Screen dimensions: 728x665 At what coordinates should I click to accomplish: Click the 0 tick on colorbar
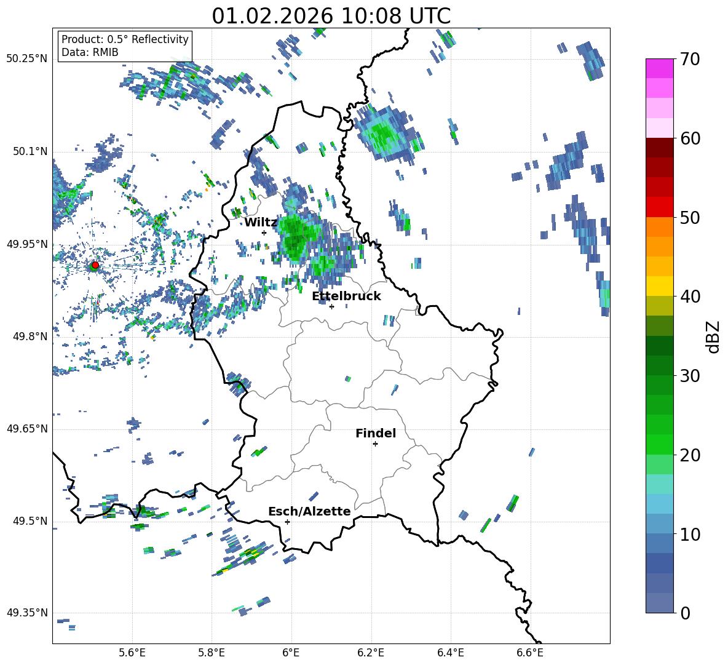[x=684, y=613]
